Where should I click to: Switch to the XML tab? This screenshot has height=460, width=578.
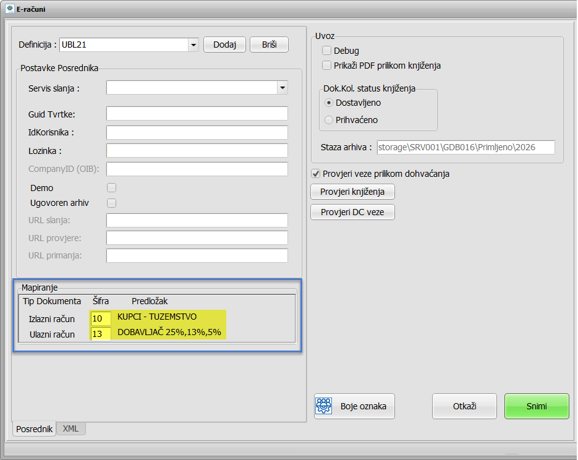pos(71,428)
